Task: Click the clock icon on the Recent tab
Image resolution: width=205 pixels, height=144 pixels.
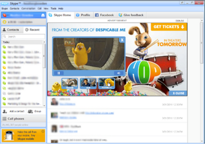Action: (x=27, y=30)
